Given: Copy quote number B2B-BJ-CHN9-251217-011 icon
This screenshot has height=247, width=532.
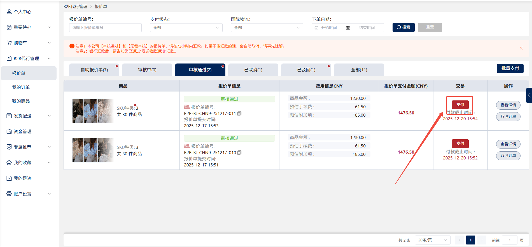Looking at the screenshot, I should [239, 113].
